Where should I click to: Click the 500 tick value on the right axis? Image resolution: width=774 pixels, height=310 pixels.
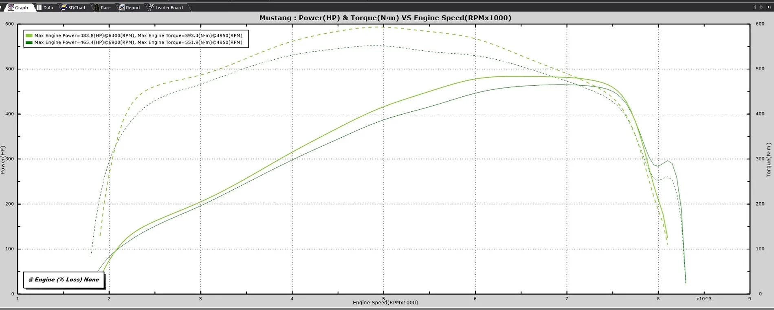760,69
